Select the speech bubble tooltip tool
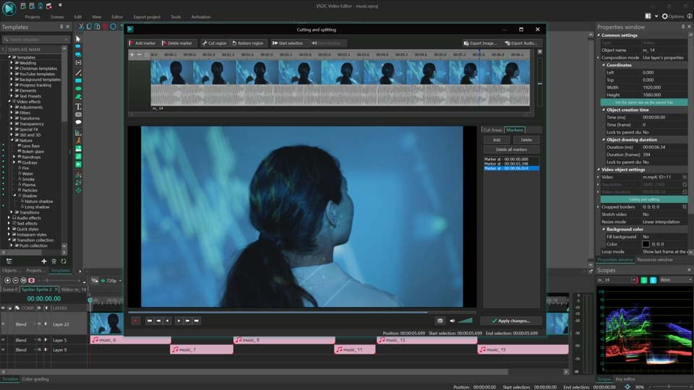The height and width of the screenshot is (390, 694). (78, 122)
